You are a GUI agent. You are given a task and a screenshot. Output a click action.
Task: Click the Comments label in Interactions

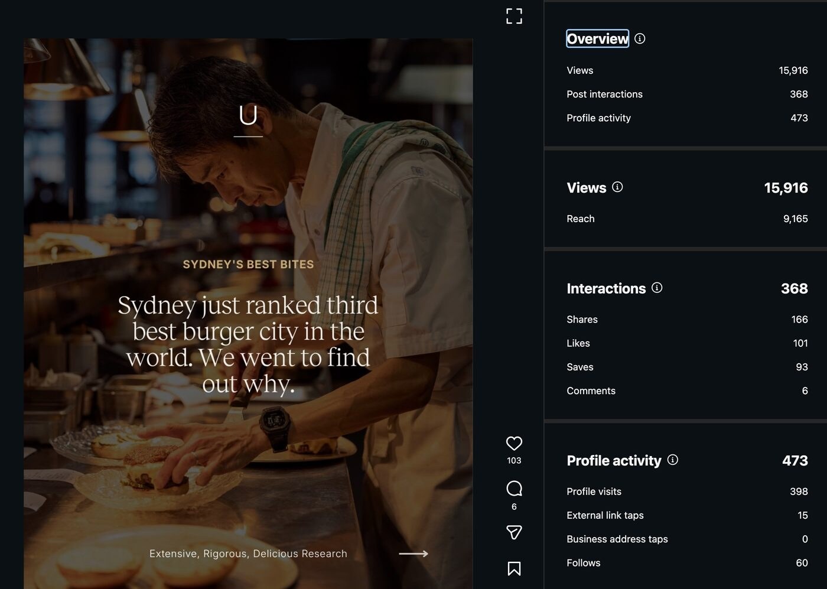(591, 391)
